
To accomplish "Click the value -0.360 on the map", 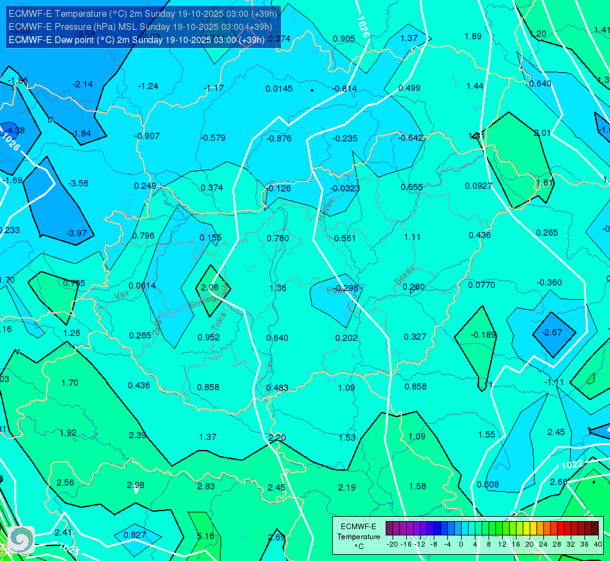I will click(549, 282).
